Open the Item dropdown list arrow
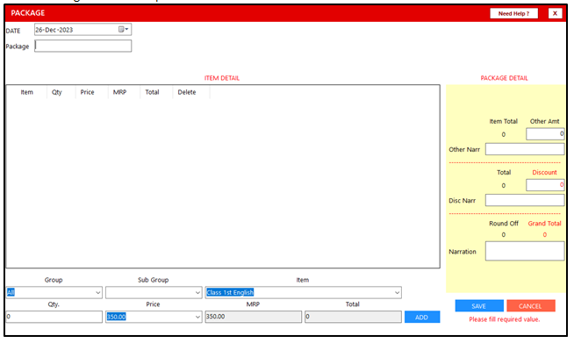This screenshot has height=343, width=574. (397, 292)
